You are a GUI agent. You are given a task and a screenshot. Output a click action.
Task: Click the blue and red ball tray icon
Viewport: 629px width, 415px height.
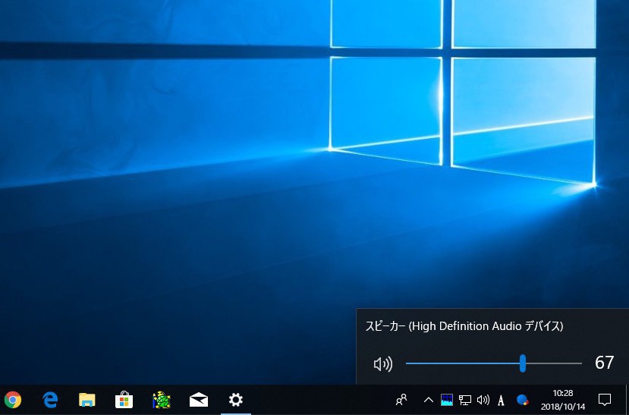(x=522, y=400)
